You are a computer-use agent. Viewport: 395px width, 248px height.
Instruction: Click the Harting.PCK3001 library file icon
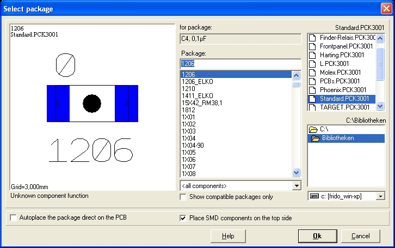(312, 55)
